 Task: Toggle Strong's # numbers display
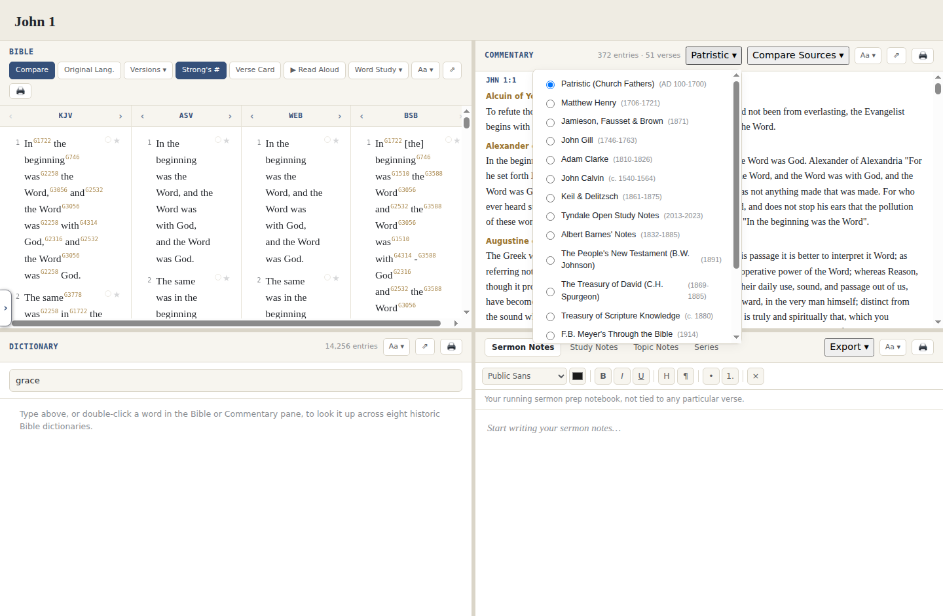point(201,70)
